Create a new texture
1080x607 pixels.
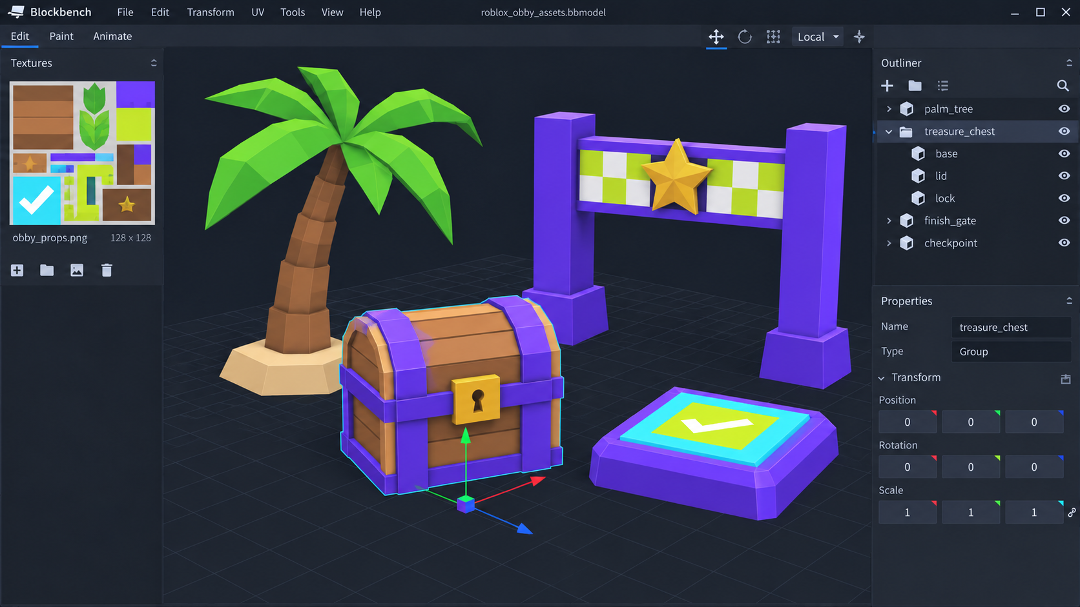point(17,270)
